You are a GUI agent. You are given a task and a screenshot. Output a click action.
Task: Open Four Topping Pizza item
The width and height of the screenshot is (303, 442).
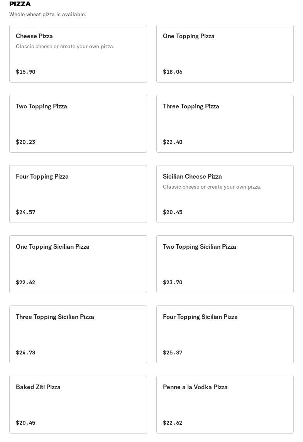78,194
